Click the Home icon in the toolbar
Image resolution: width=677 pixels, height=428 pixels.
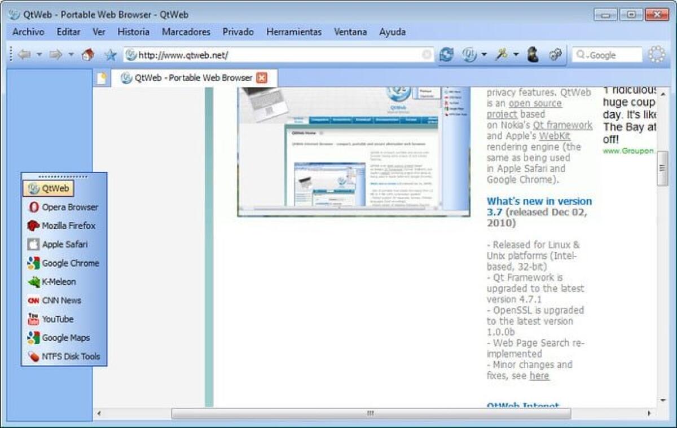[89, 54]
